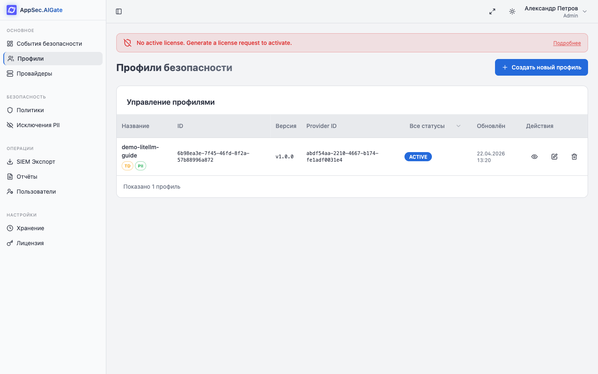Go to Провайдеры page
The width and height of the screenshot is (598, 374).
[53, 74]
